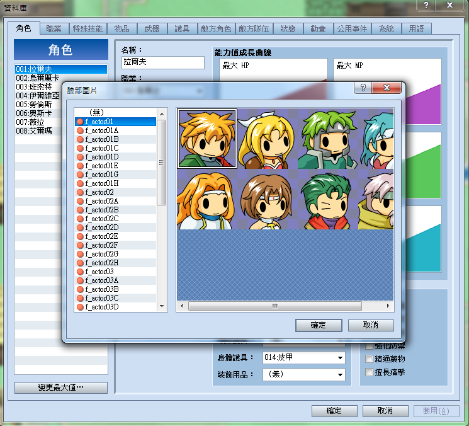Confirm face selection with dialog 確定 button
This screenshot has width=469, height=426.
pyautogui.click(x=319, y=325)
